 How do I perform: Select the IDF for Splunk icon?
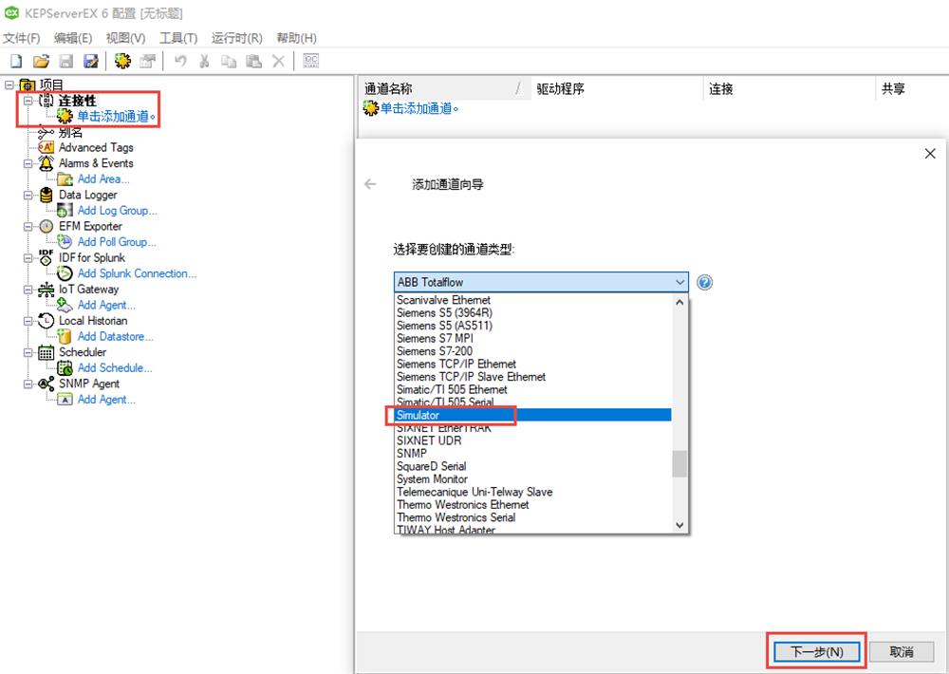pos(46,257)
